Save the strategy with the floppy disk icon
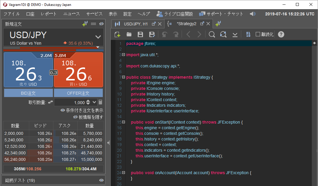This screenshot has height=186, width=318. click(x=141, y=35)
